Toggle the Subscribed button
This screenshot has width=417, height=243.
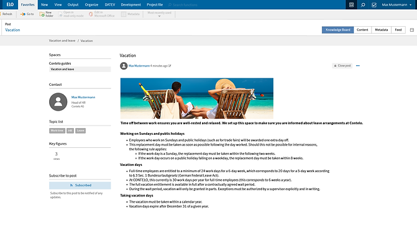point(80,185)
